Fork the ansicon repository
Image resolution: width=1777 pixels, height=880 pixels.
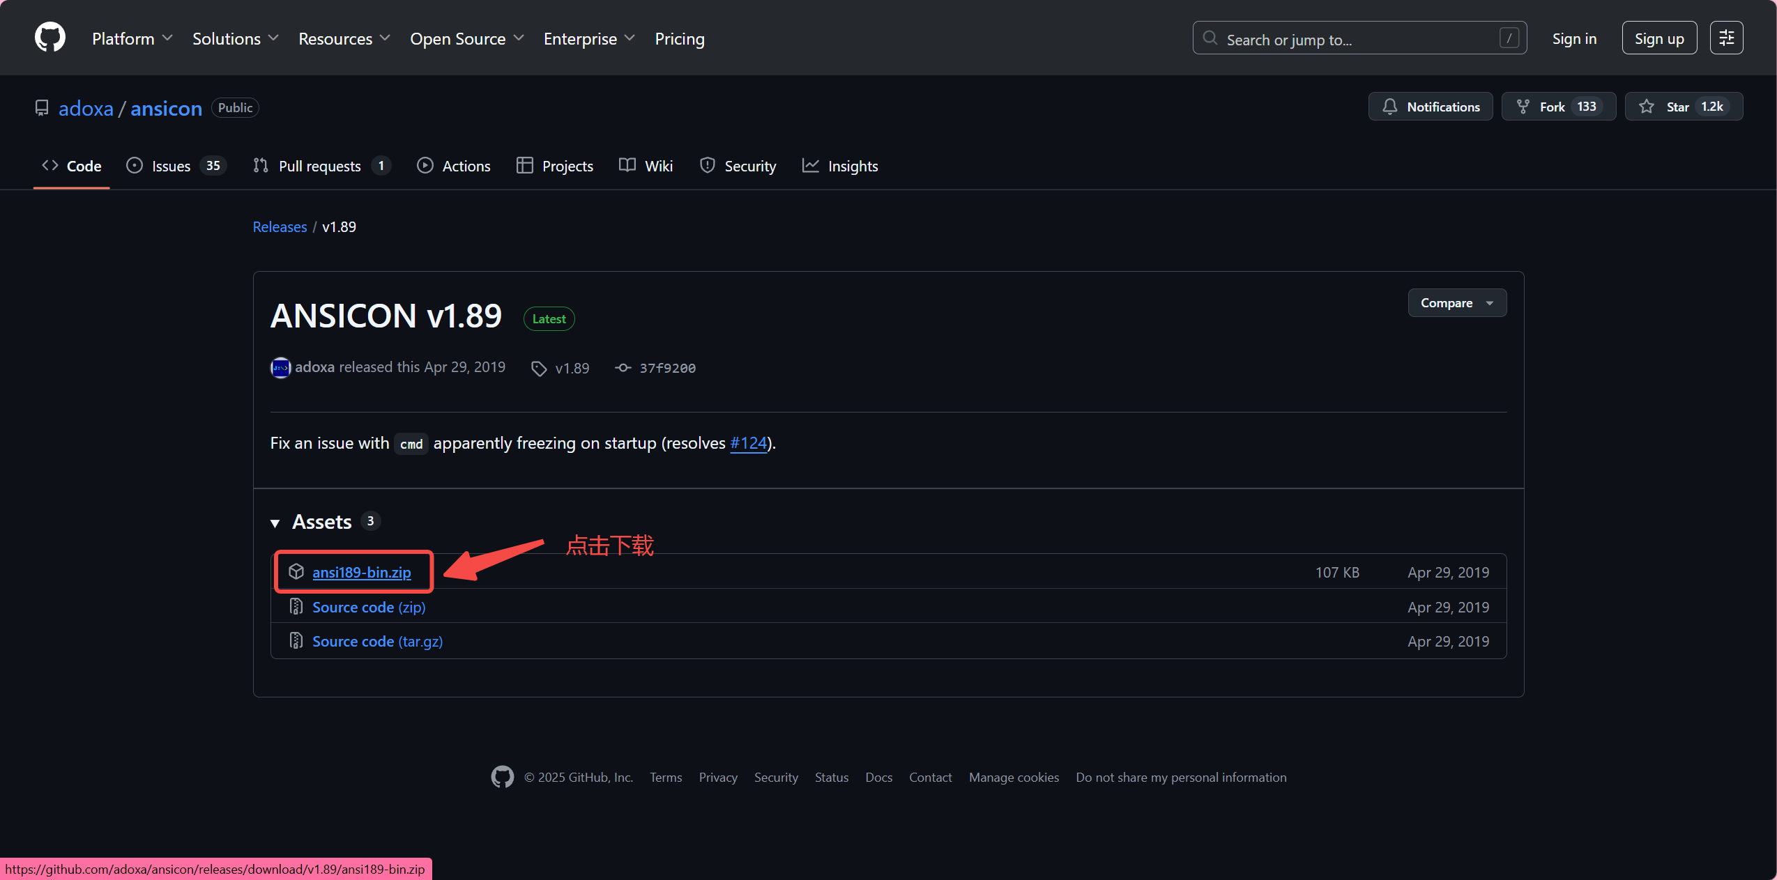point(1557,107)
